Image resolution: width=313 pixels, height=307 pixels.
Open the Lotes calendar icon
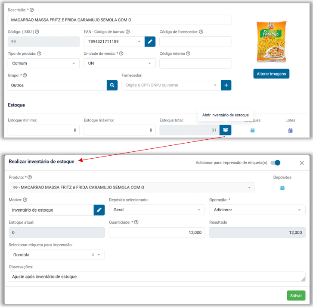tap(290, 130)
